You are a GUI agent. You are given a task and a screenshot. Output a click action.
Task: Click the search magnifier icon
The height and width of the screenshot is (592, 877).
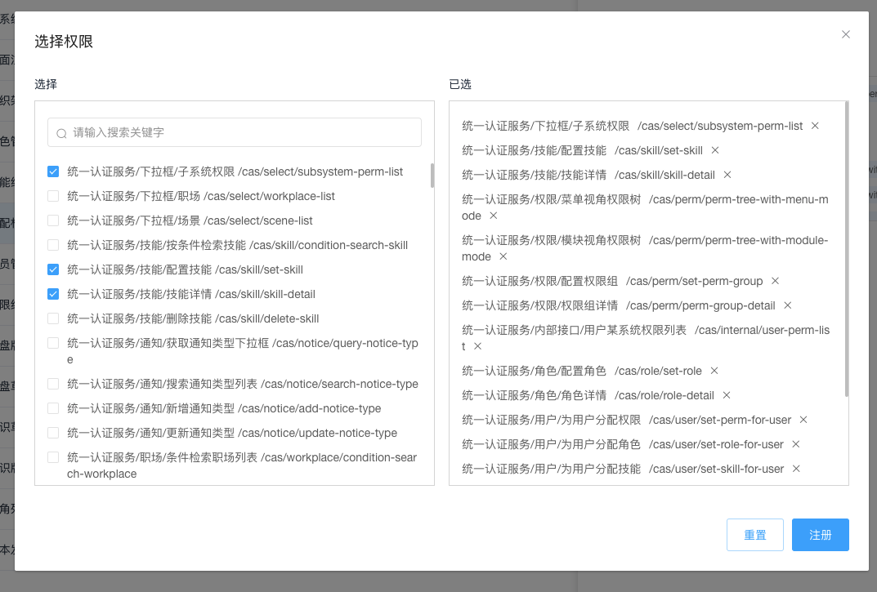pos(61,133)
